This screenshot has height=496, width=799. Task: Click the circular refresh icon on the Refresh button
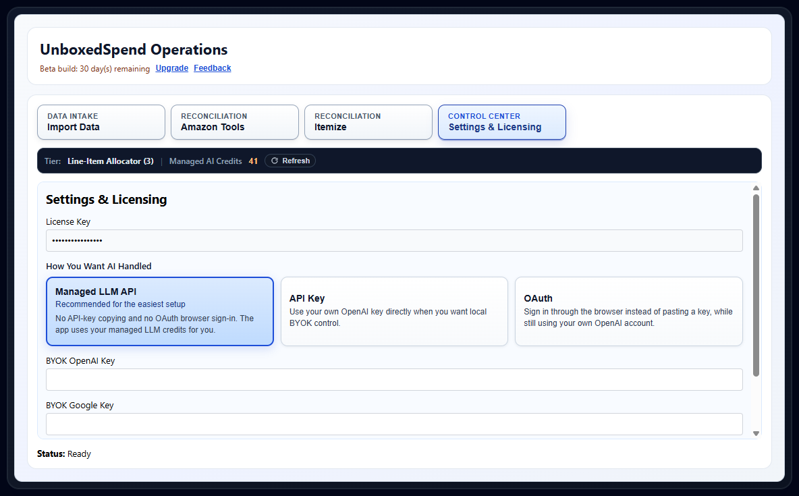click(x=275, y=161)
